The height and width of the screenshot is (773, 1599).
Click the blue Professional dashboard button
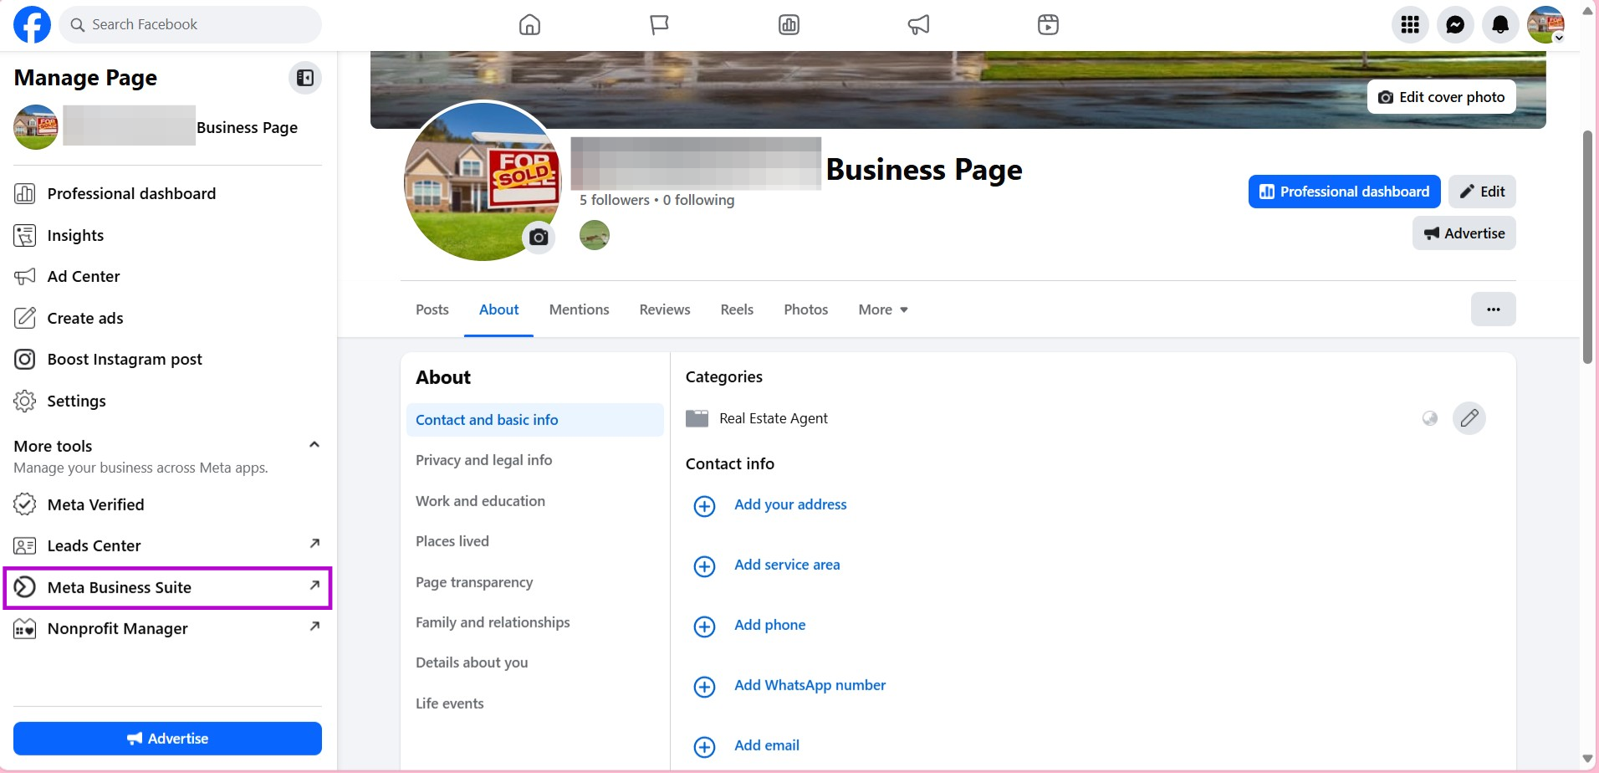1344,192
